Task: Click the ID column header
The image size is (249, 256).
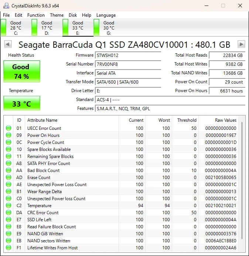Action: click(x=19, y=120)
